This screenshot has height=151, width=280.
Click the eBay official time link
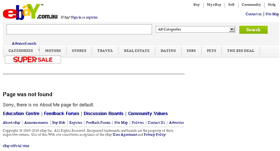[16, 146]
